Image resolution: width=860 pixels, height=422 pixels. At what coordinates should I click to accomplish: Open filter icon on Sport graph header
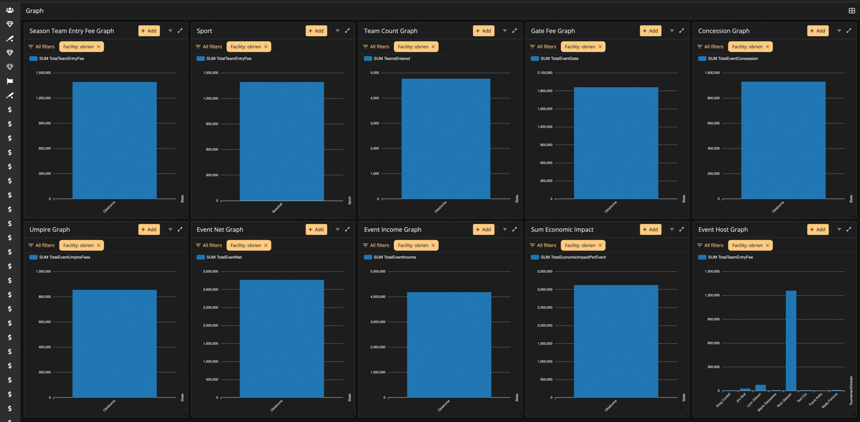point(338,31)
